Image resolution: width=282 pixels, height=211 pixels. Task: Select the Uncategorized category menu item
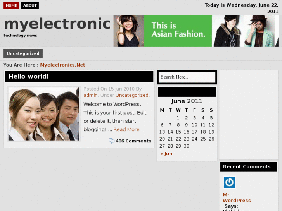(23, 53)
